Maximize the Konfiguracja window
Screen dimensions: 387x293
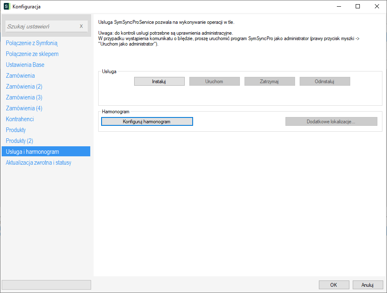[358, 6]
